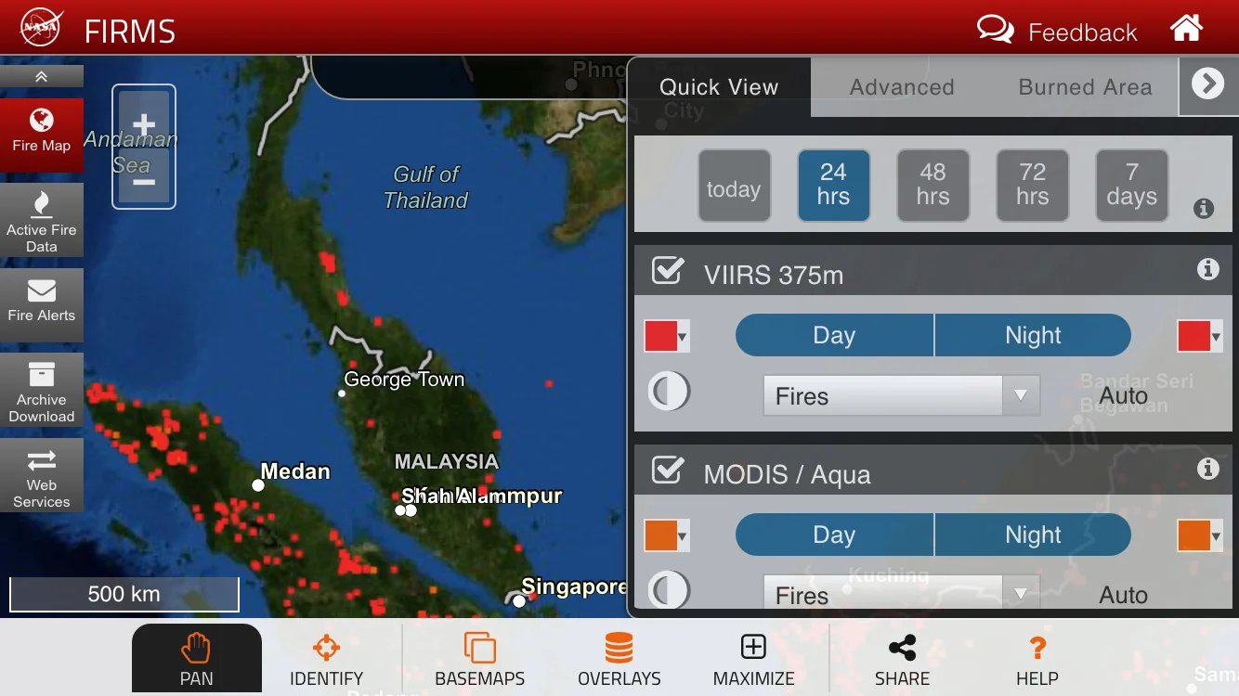Zoom in the map with plus button

[144, 123]
